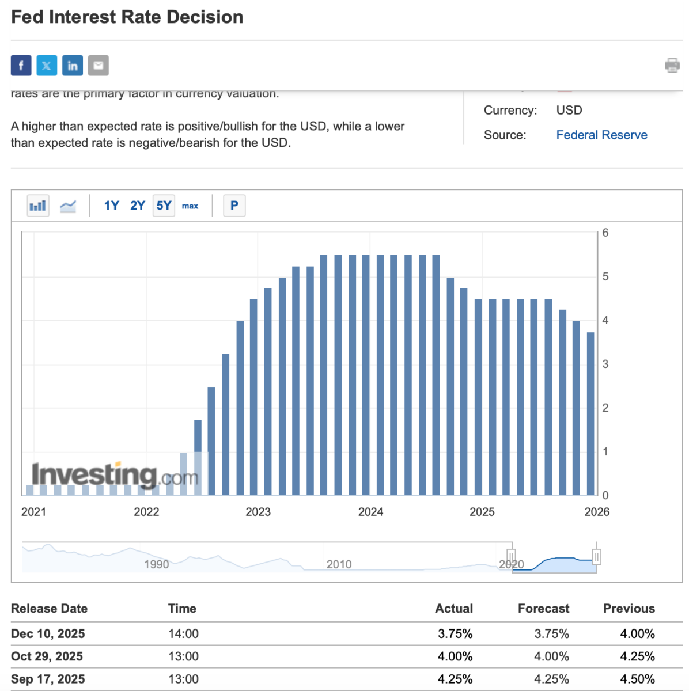Share via the X (Twitter) icon

point(47,66)
